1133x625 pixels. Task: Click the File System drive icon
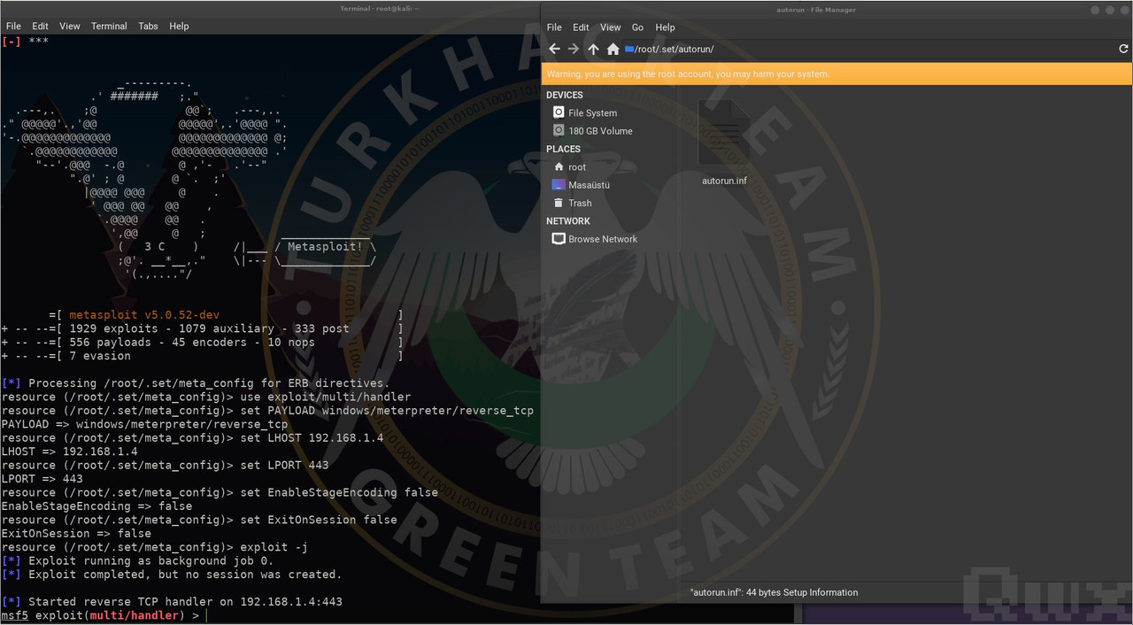(559, 112)
